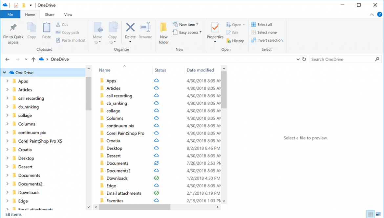
Task: Click Select all in the ribbon
Action: point(262,24)
